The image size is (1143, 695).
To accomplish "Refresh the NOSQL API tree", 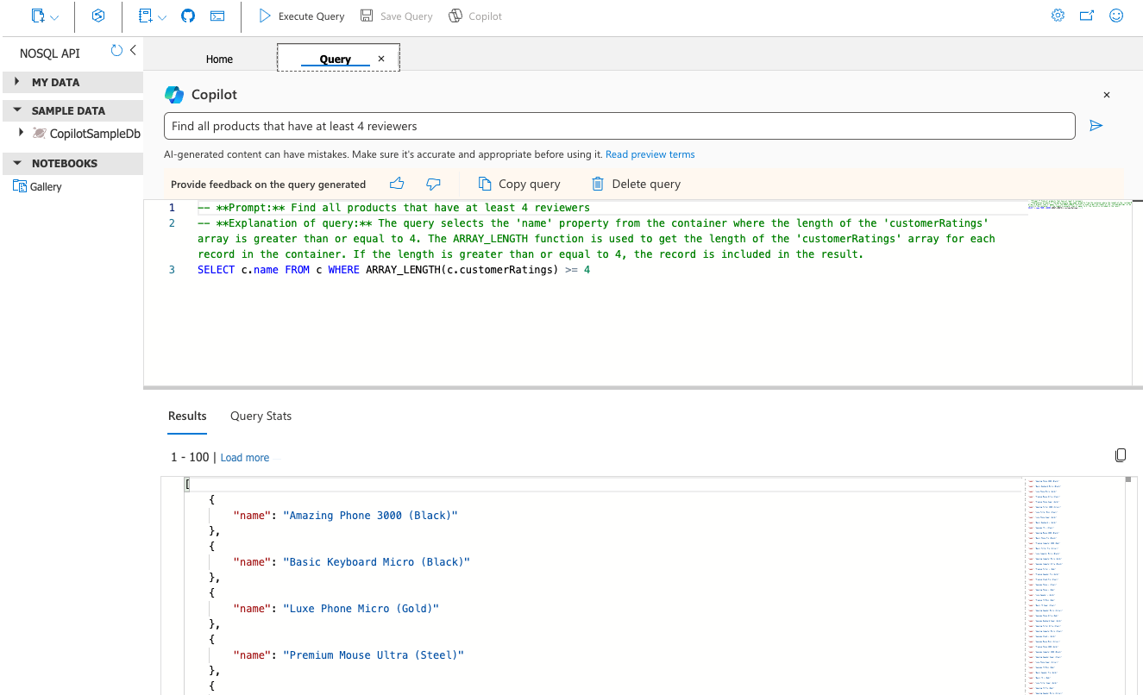I will [116, 51].
